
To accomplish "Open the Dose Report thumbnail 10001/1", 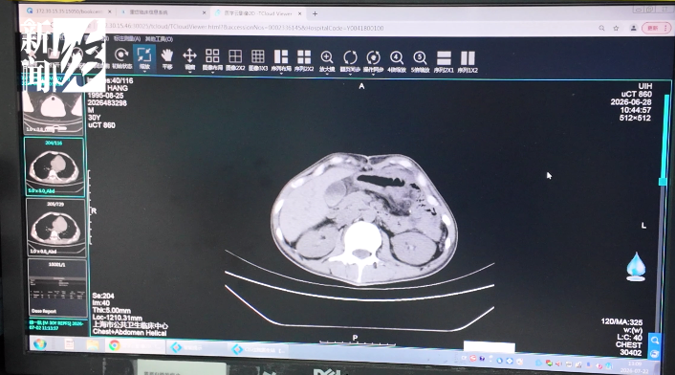I will click(57, 288).
